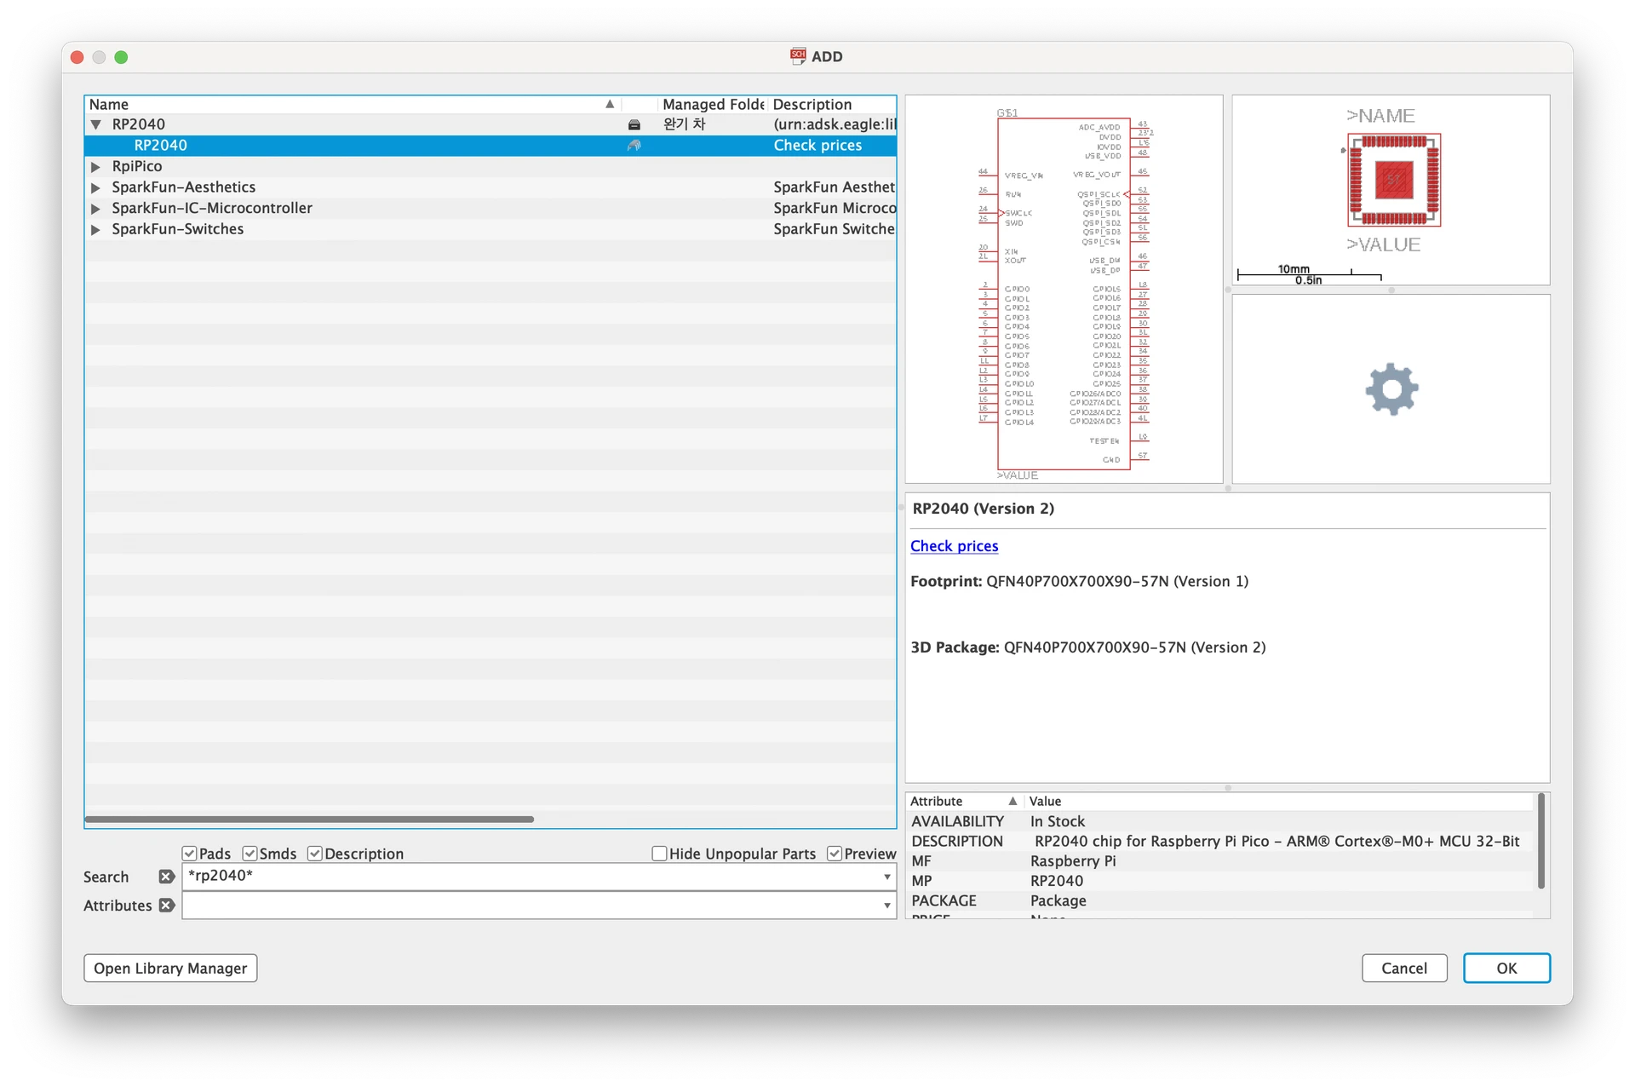
Task: Toggle the Pads checkbox
Action: (190, 854)
